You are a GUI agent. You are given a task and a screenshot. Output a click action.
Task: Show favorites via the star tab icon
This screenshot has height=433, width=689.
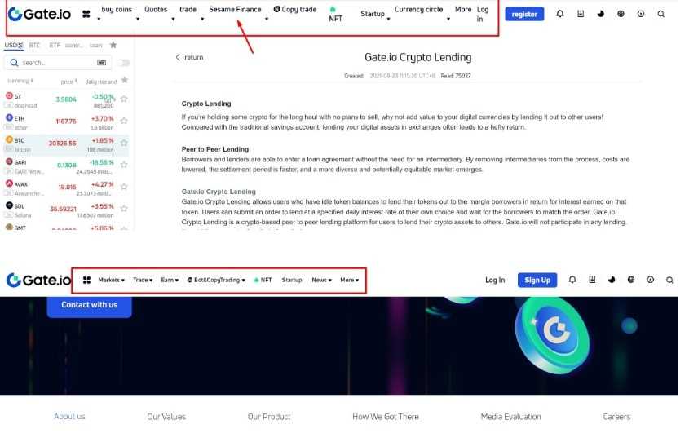[x=113, y=45]
